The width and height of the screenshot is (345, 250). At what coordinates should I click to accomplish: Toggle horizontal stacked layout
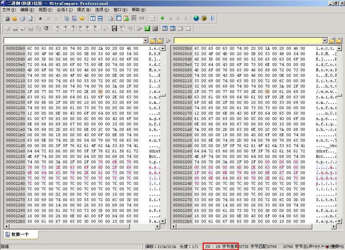click(100, 18)
